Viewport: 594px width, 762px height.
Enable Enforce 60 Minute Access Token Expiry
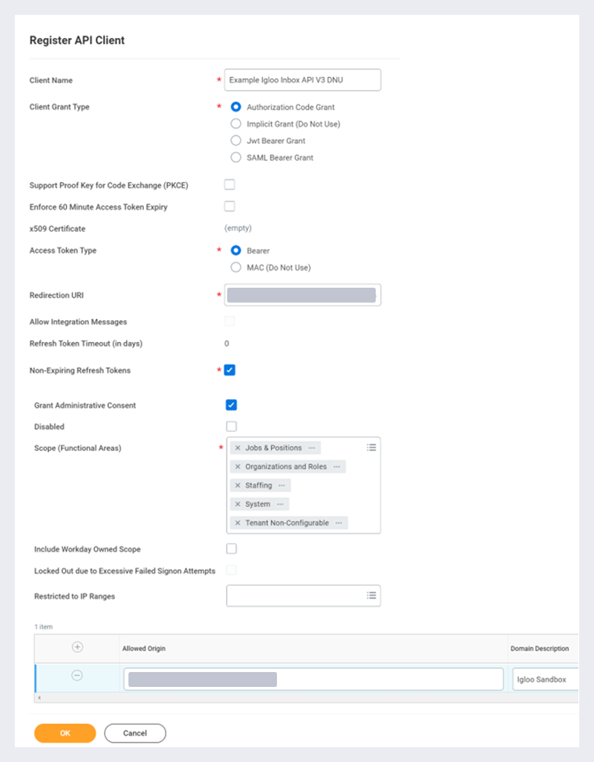(229, 206)
